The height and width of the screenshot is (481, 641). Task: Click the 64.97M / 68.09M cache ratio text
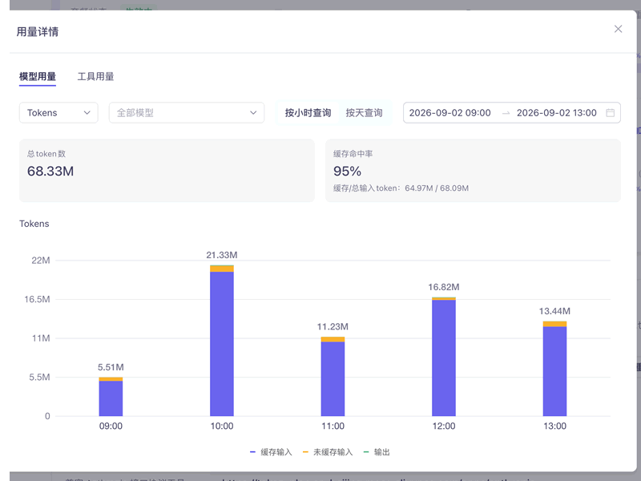(x=437, y=188)
